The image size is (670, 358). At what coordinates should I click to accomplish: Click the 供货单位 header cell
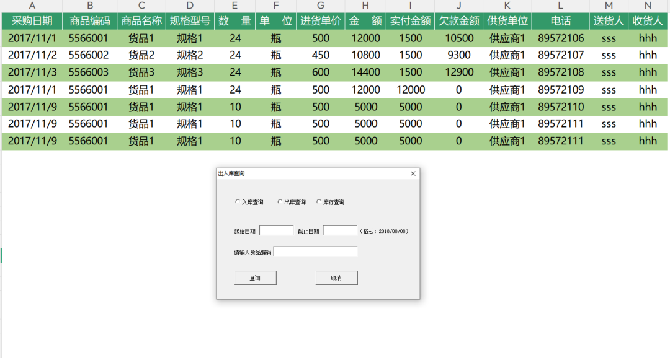[507, 20]
